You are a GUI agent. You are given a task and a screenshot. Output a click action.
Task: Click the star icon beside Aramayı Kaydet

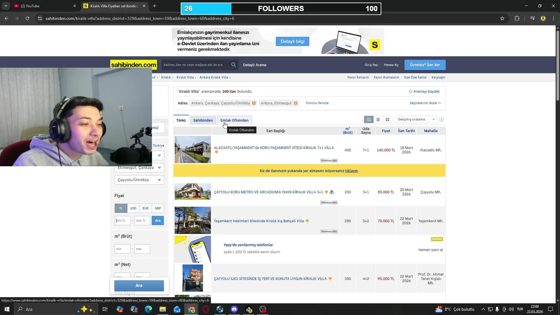tap(410, 91)
